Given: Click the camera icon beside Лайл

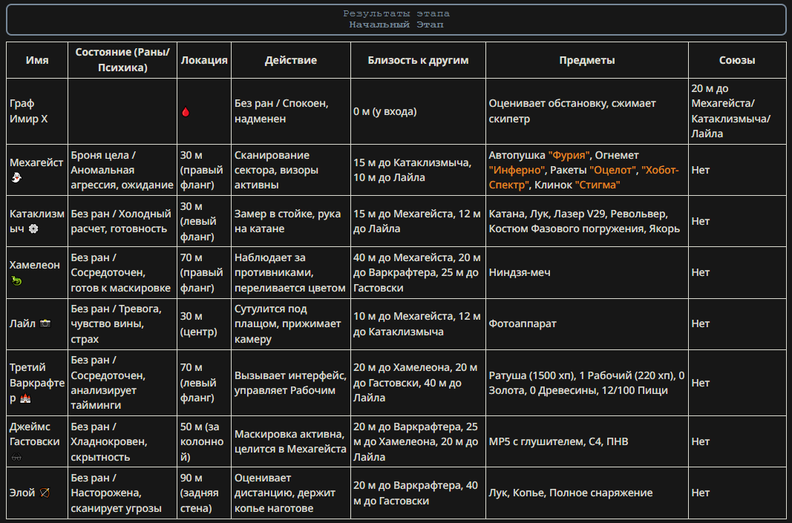Looking at the screenshot, I should click(45, 323).
